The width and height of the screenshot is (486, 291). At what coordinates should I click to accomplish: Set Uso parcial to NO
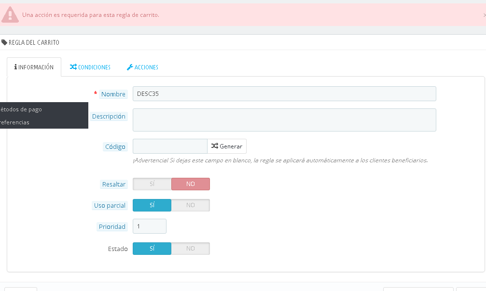coord(191,205)
